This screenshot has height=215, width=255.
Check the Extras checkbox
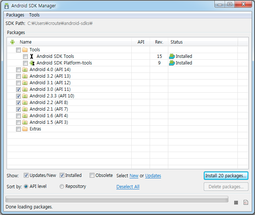click(x=18, y=129)
